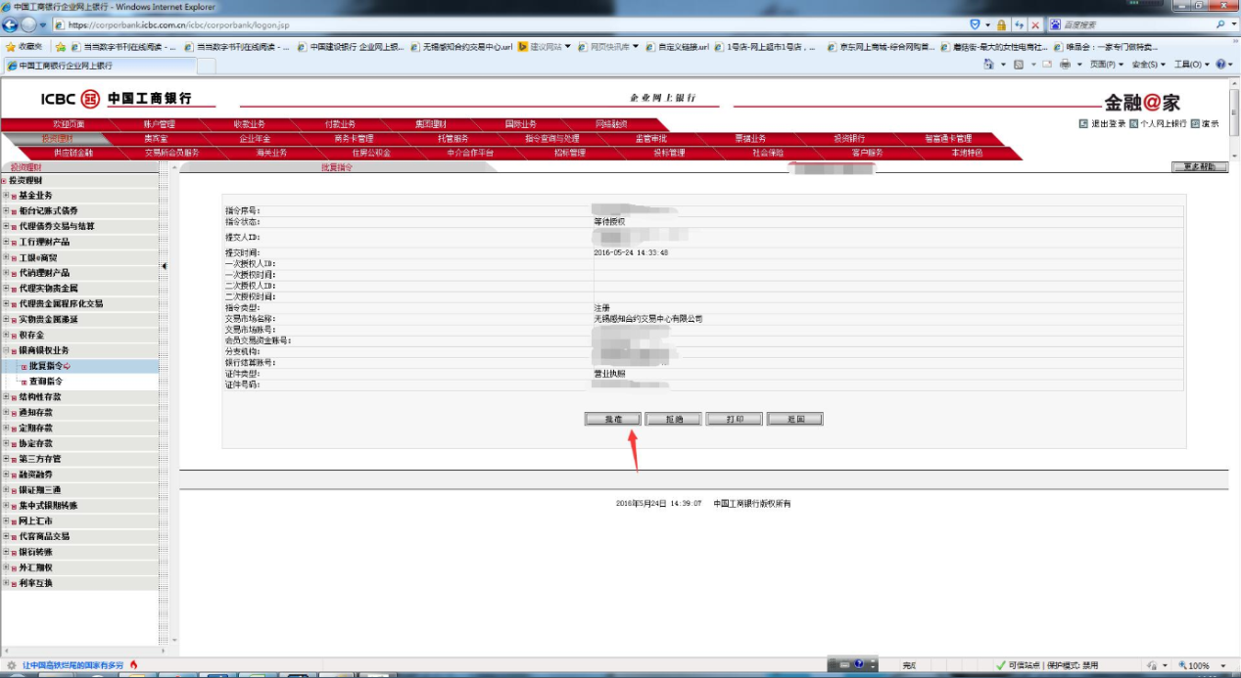Click the 打印 (print) button
The width and height of the screenshot is (1241, 678).
pos(734,419)
